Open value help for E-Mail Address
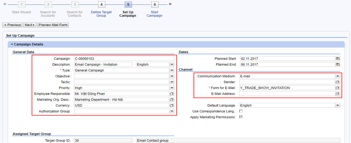 [338, 94]
